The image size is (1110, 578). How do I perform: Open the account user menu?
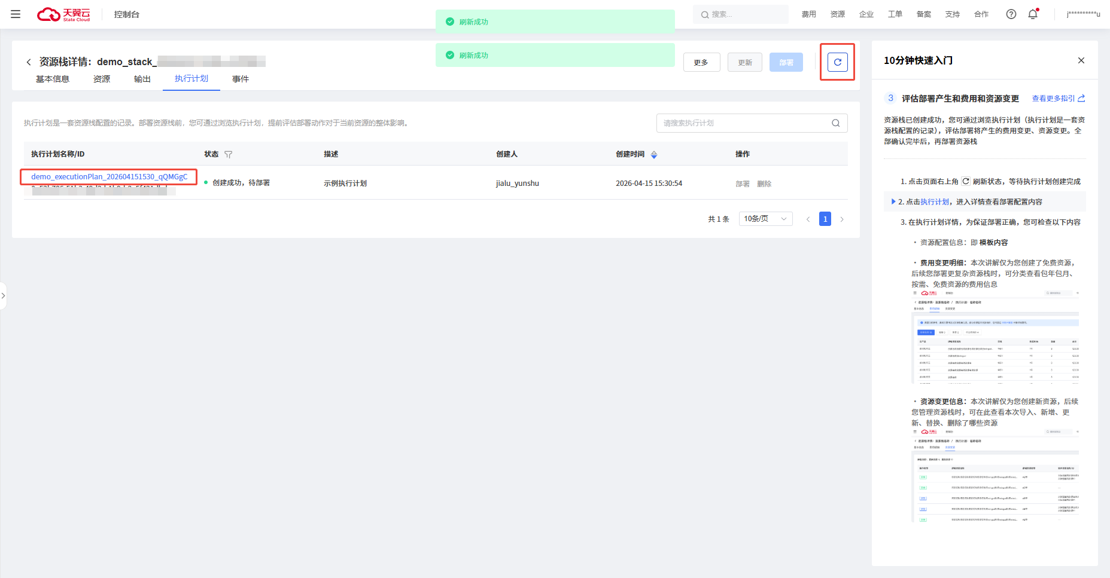tap(1083, 14)
